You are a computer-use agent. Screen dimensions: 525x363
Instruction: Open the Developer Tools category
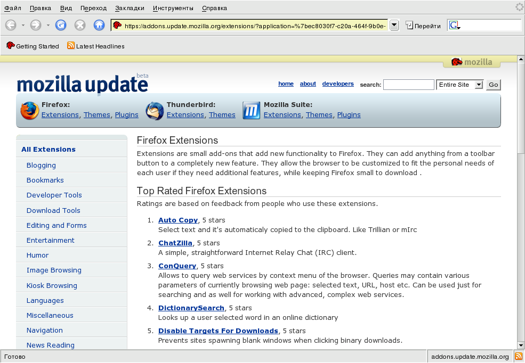[54, 195]
